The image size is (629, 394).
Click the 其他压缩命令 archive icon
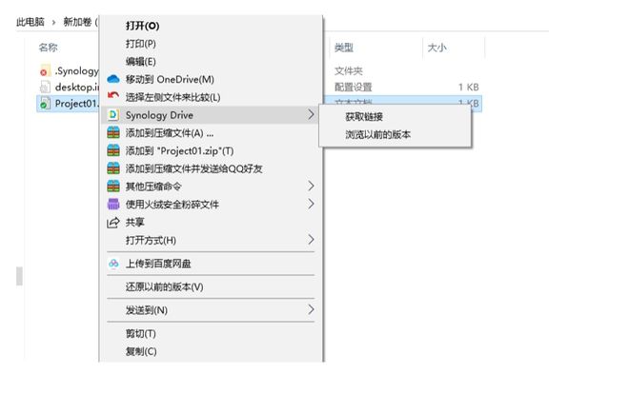(113, 187)
